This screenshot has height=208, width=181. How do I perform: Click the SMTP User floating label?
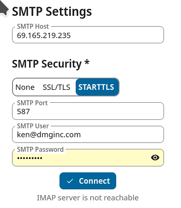pyautogui.click(x=33, y=126)
